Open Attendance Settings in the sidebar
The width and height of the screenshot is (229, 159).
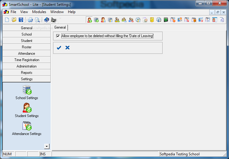coord(27,128)
